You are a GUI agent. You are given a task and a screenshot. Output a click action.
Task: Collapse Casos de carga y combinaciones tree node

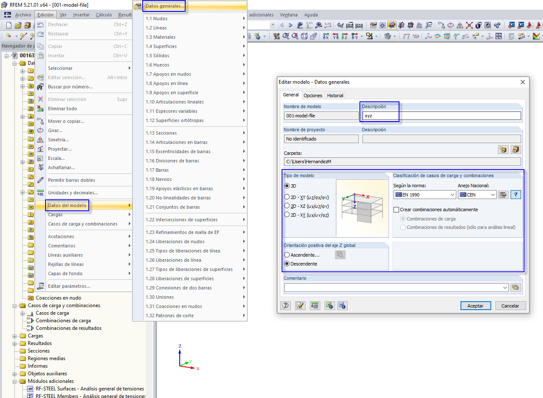[15, 306]
